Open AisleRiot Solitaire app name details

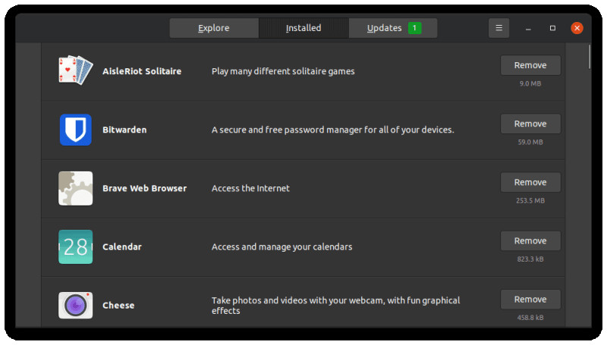tap(142, 71)
